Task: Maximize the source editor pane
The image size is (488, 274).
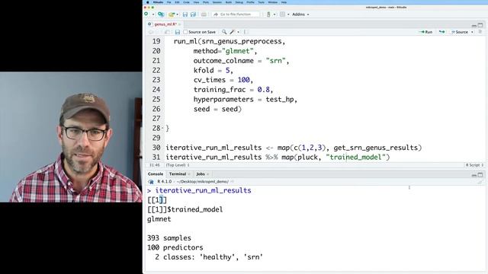Action: (480, 25)
